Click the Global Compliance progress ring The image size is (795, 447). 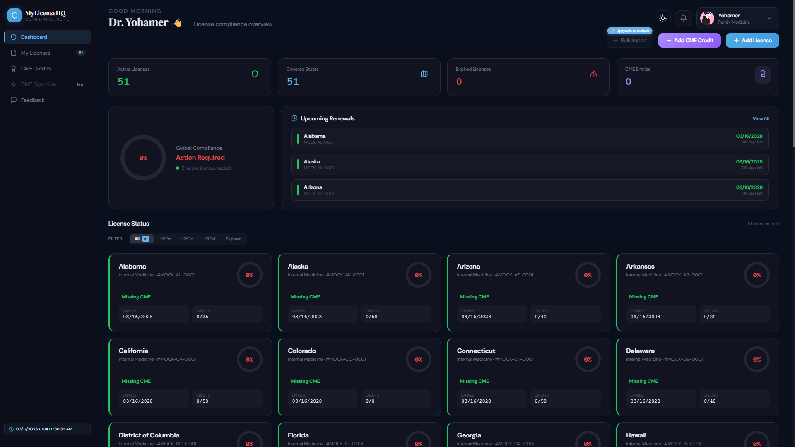pyautogui.click(x=143, y=158)
